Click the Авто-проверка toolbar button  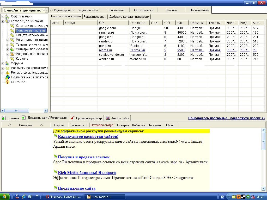tap(144, 10)
